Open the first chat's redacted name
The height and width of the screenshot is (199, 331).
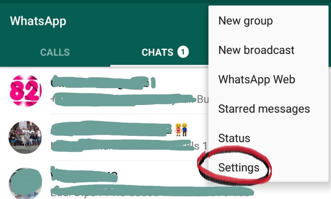(103, 82)
